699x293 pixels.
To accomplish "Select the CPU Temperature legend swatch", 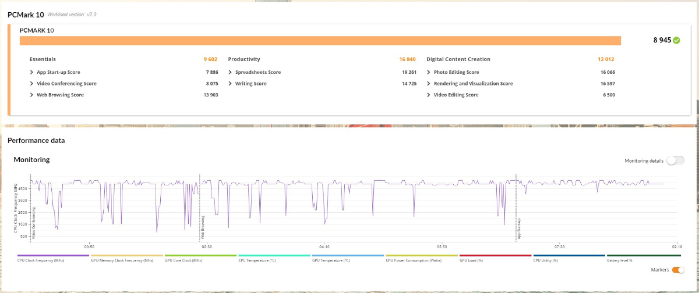I will 274,255.
